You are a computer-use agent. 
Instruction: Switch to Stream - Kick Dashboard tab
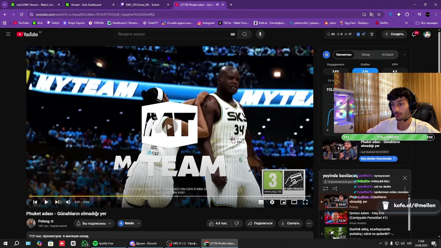tap(90, 5)
